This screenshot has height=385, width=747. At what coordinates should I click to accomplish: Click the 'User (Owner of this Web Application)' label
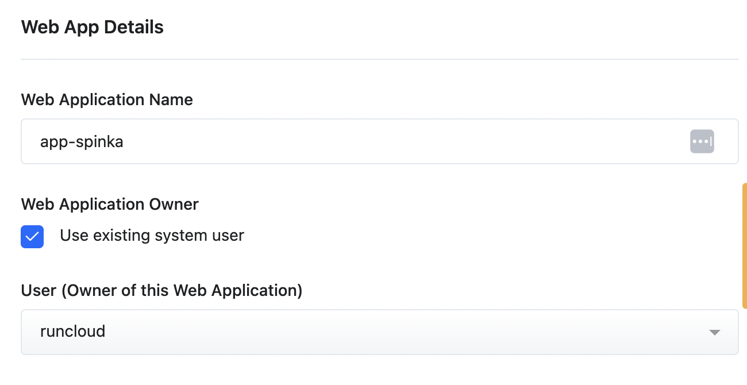(161, 291)
